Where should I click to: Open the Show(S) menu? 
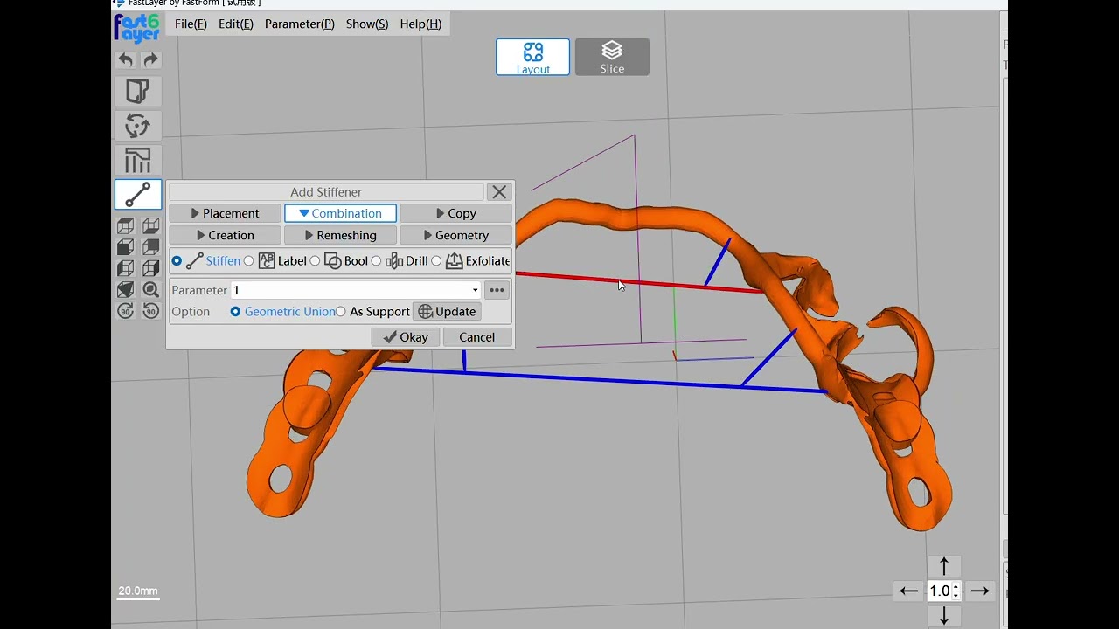click(367, 24)
